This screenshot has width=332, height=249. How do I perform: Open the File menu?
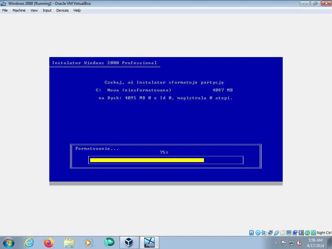[5, 10]
